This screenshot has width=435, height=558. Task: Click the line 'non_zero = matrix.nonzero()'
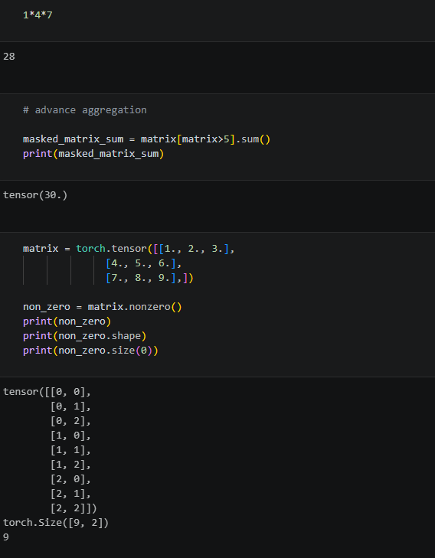click(103, 307)
